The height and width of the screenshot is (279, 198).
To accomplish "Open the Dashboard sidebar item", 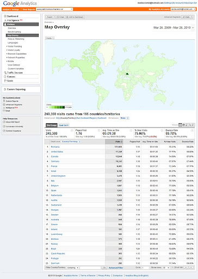I will (13, 16).
